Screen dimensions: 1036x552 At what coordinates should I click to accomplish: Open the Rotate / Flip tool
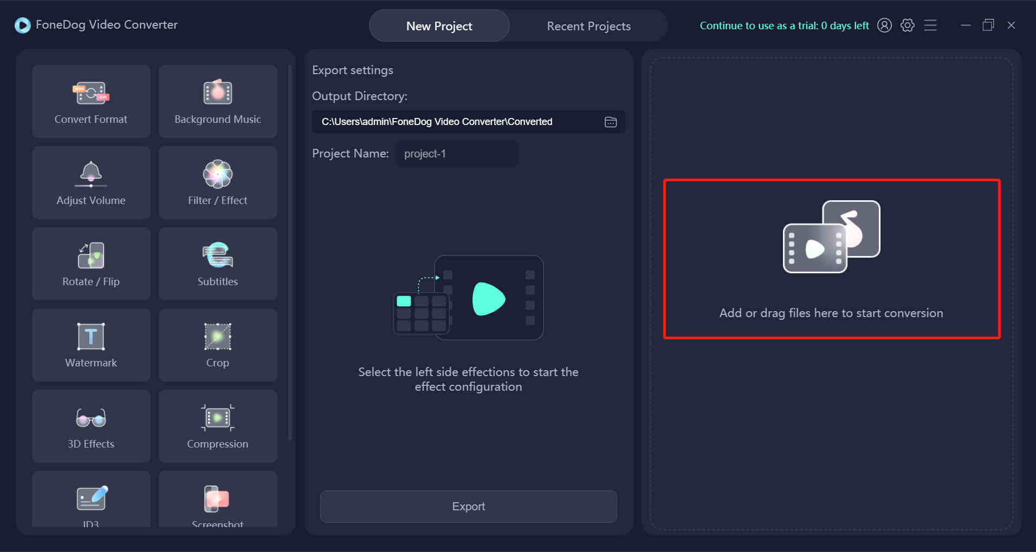[x=91, y=264]
